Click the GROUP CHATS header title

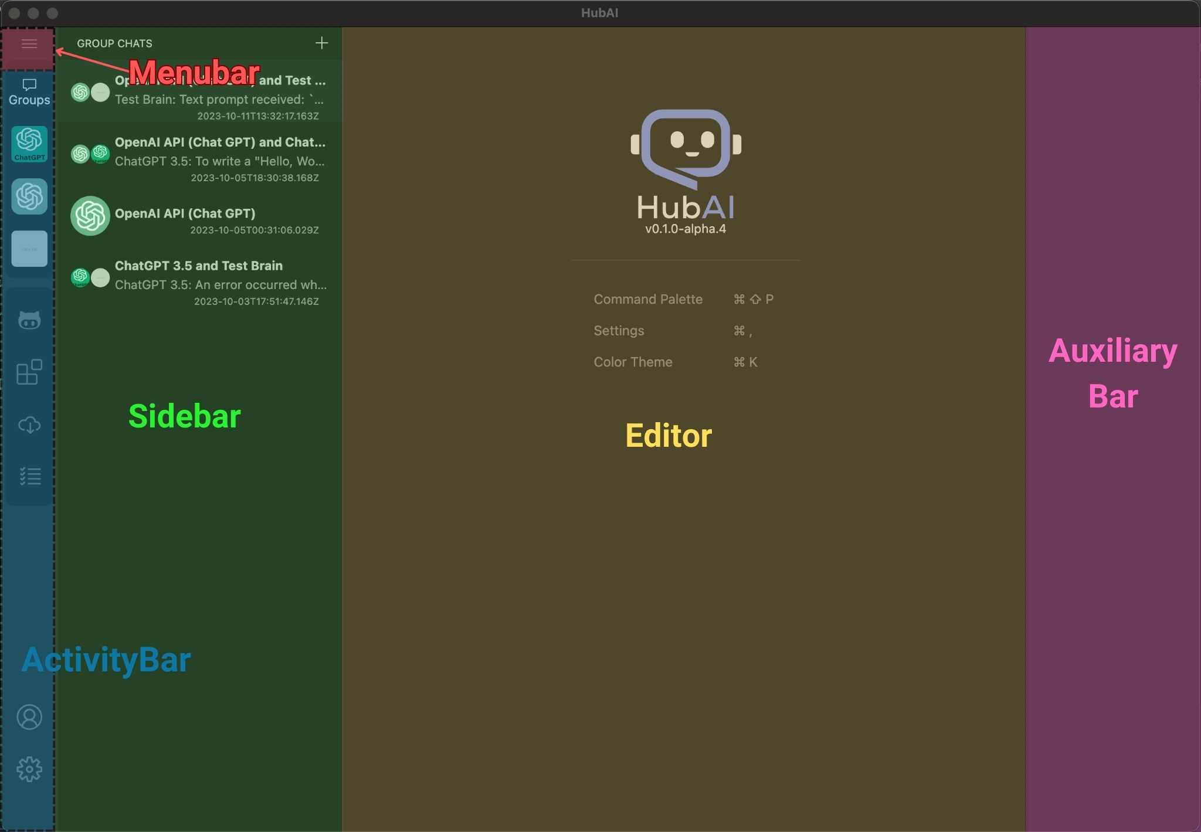pos(114,43)
